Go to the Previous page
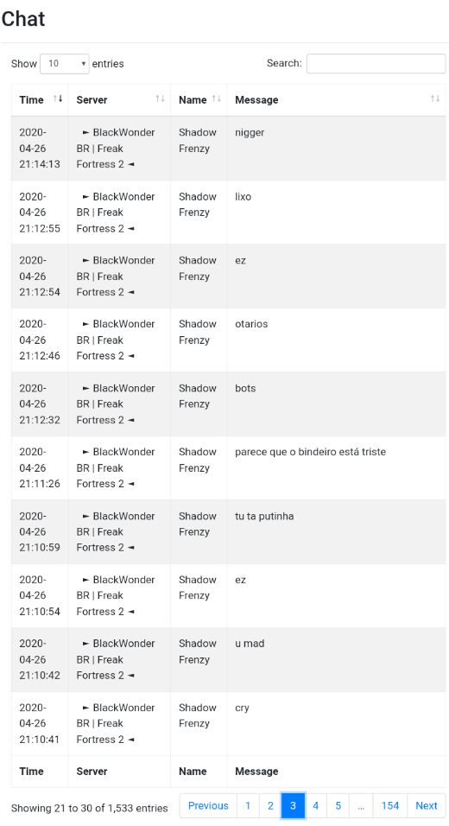449x826 pixels. point(208,805)
